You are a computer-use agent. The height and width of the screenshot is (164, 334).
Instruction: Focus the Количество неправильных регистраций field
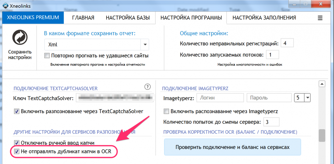[x=287, y=43]
